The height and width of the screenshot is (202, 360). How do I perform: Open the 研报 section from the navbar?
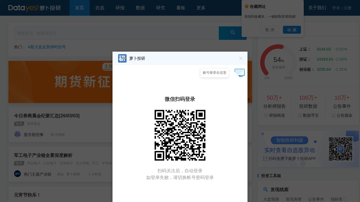[x=120, y=8]
